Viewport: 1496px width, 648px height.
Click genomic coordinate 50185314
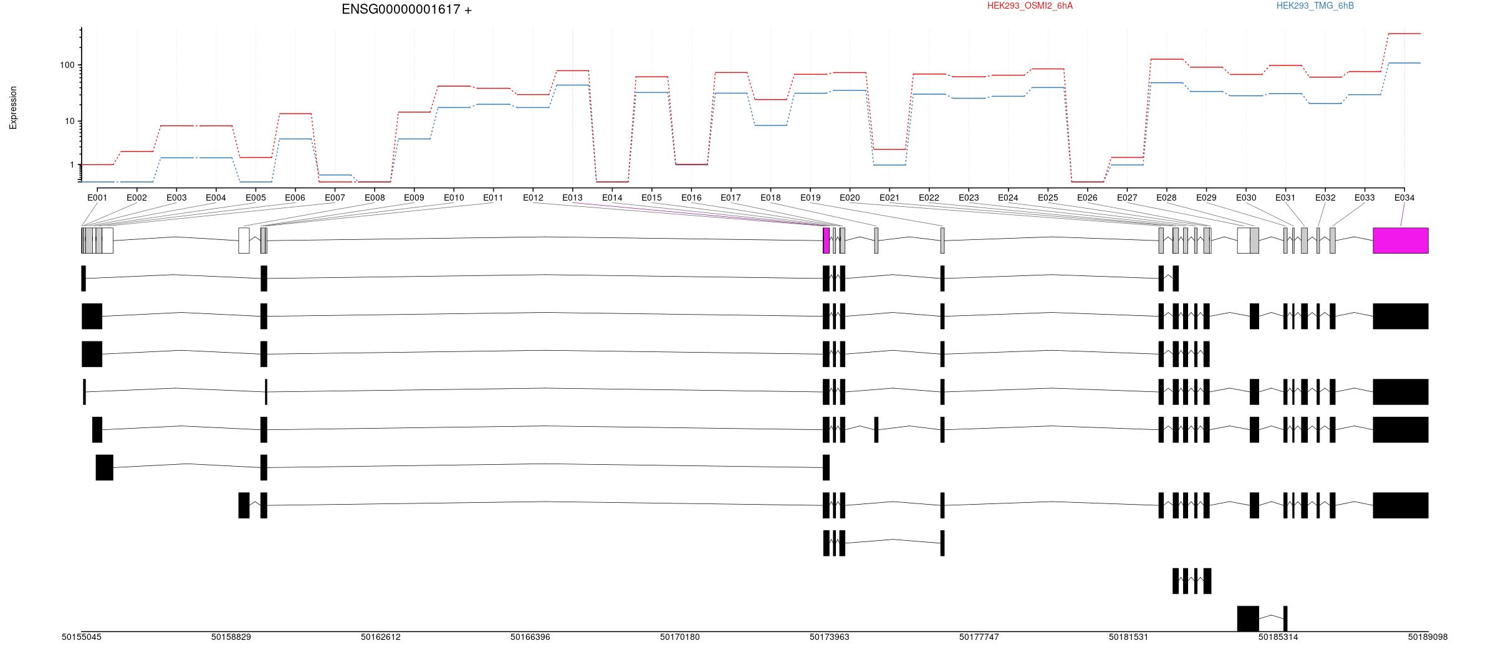coord(1278,637)
